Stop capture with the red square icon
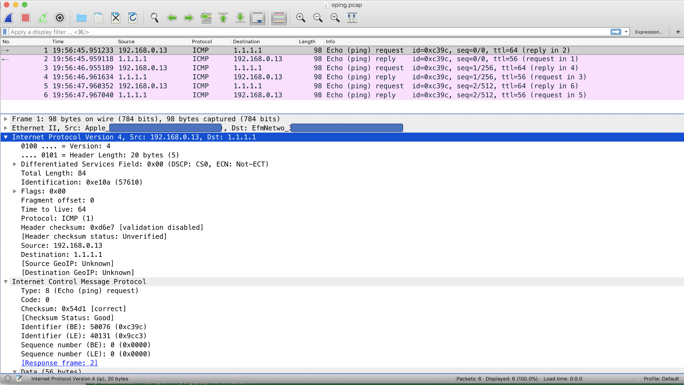 (x=25, y=18)
